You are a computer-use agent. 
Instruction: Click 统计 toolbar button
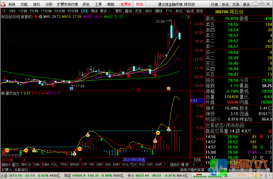(148, 11)
